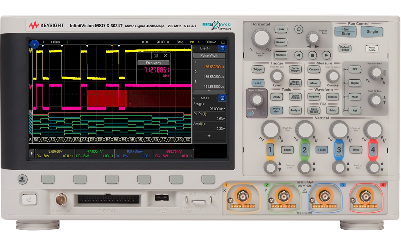Tap the Auto Scale key
The width and height of the screenshot is (401, 245).
click(372, 48)
